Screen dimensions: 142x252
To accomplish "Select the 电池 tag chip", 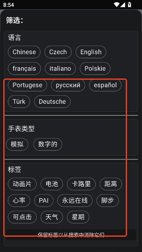I will click(x=52, y=184).
